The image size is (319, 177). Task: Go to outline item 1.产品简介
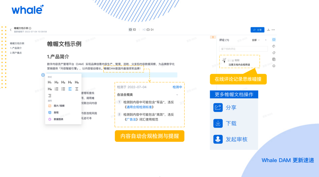[x=16, y=48]
